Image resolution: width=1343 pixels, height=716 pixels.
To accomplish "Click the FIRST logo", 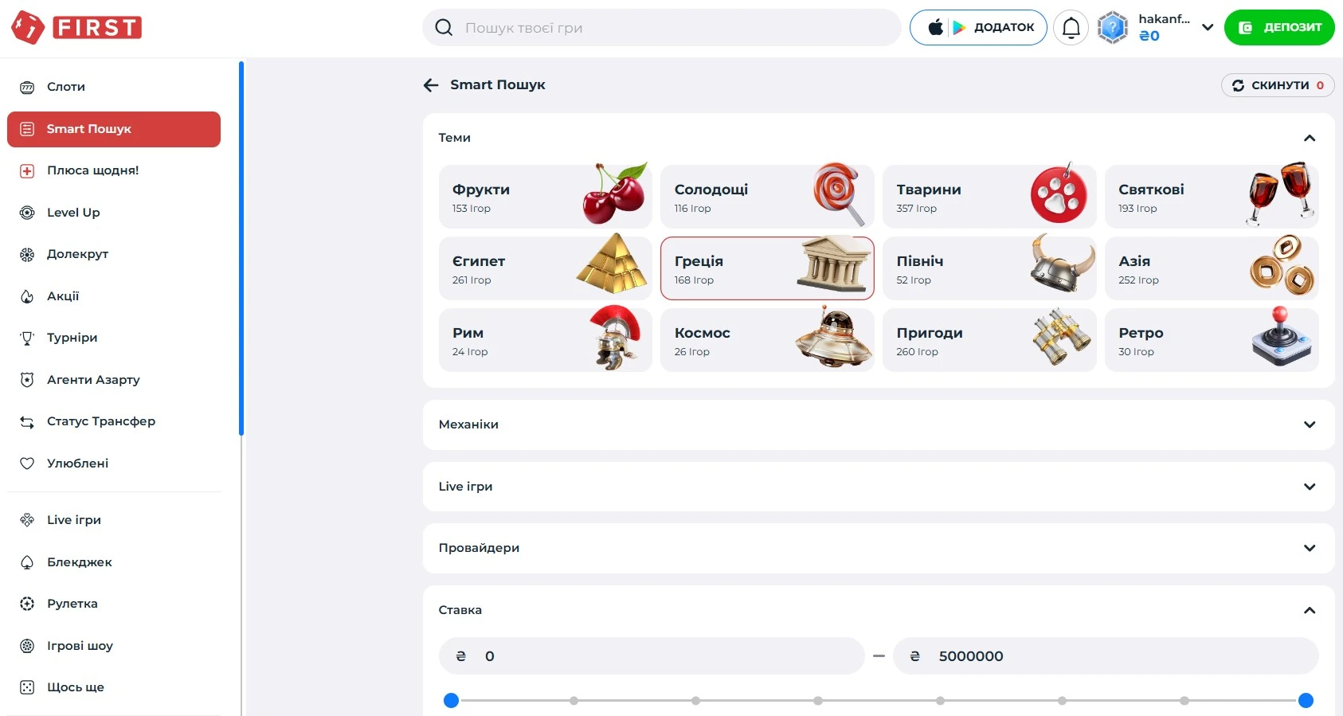I will tap(76, 28).
